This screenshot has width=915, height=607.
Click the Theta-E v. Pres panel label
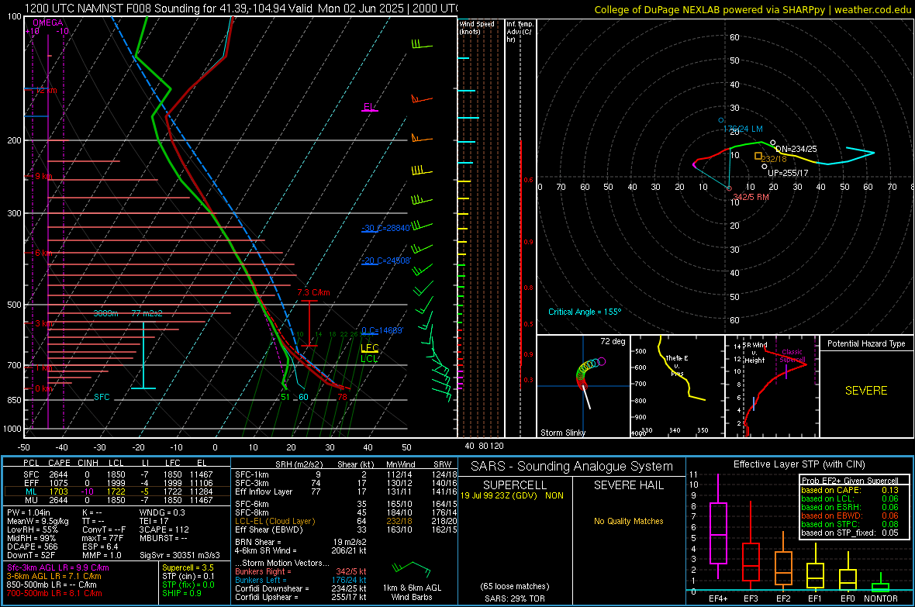(677, 365)
